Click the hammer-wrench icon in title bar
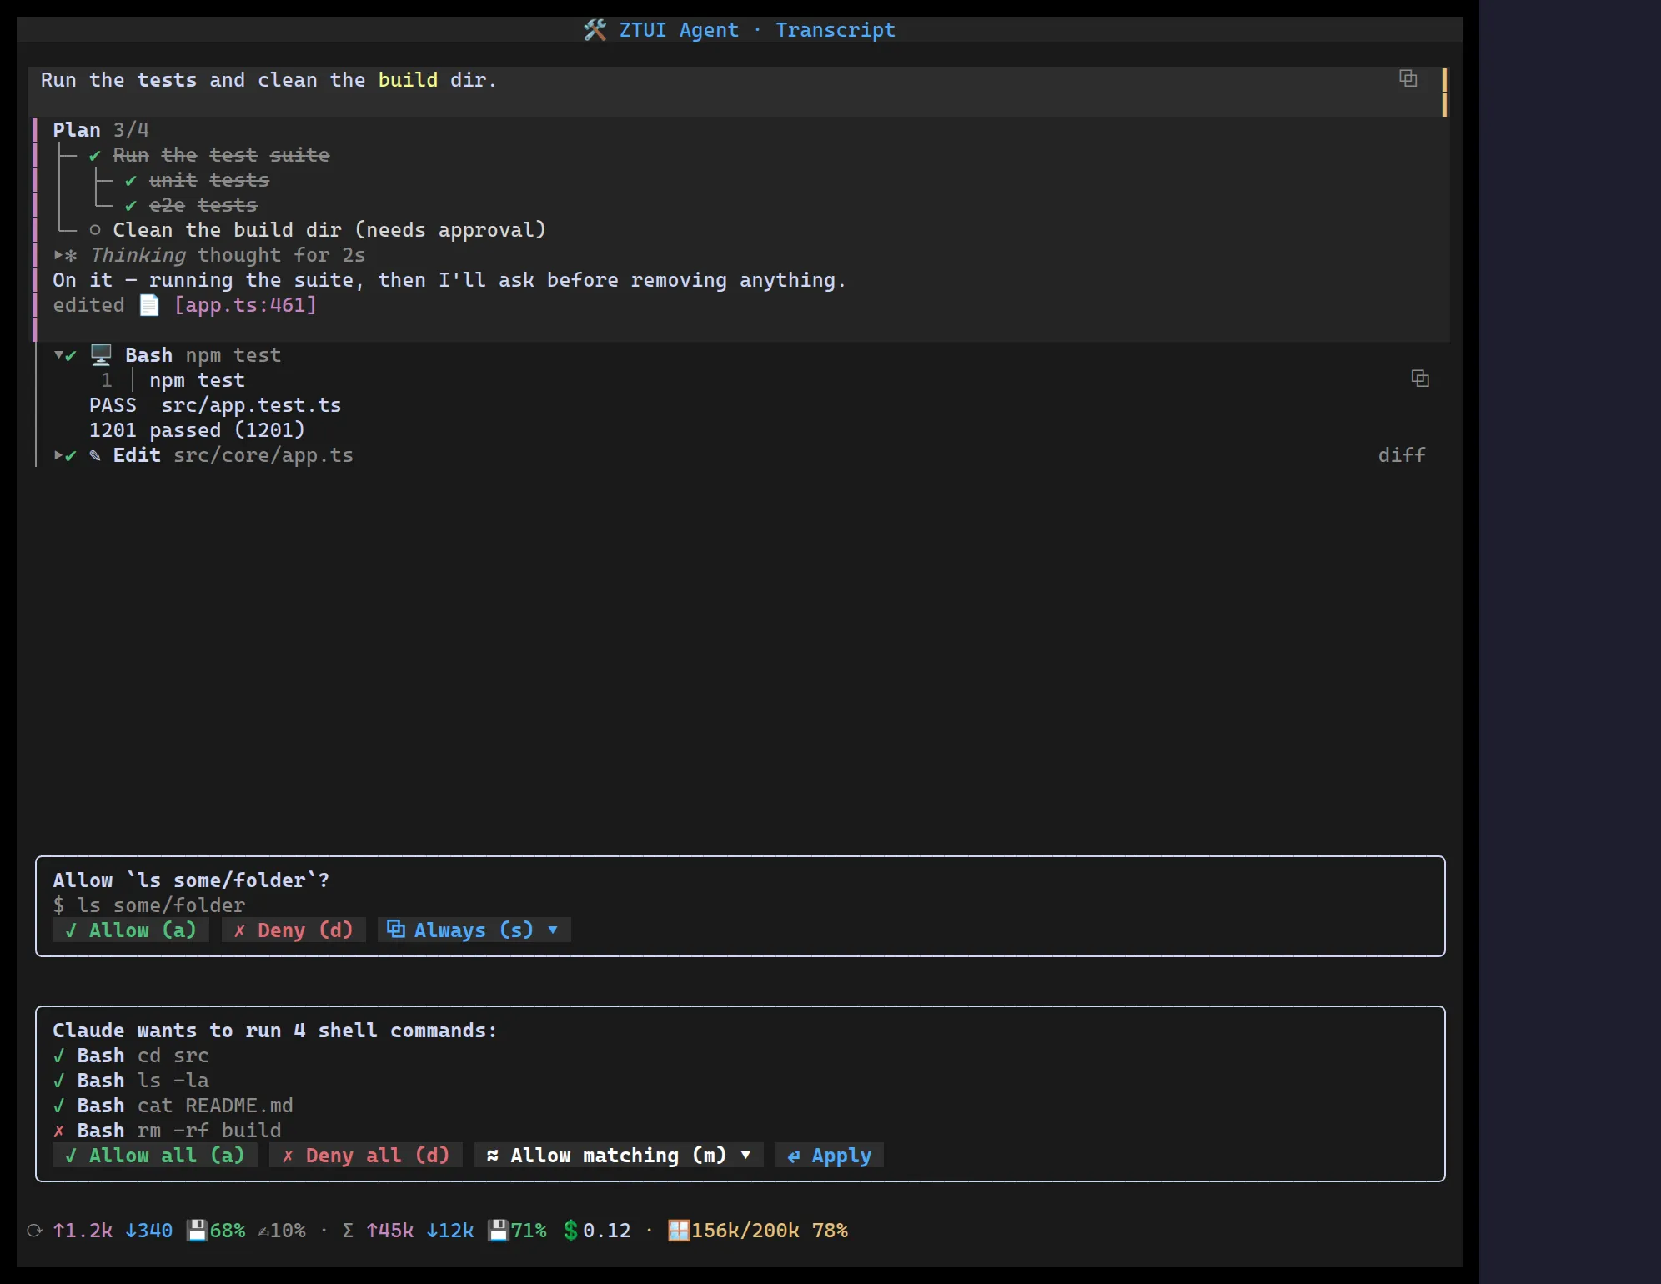This screenshot has height=1284, width=1661. coord(595,30)
